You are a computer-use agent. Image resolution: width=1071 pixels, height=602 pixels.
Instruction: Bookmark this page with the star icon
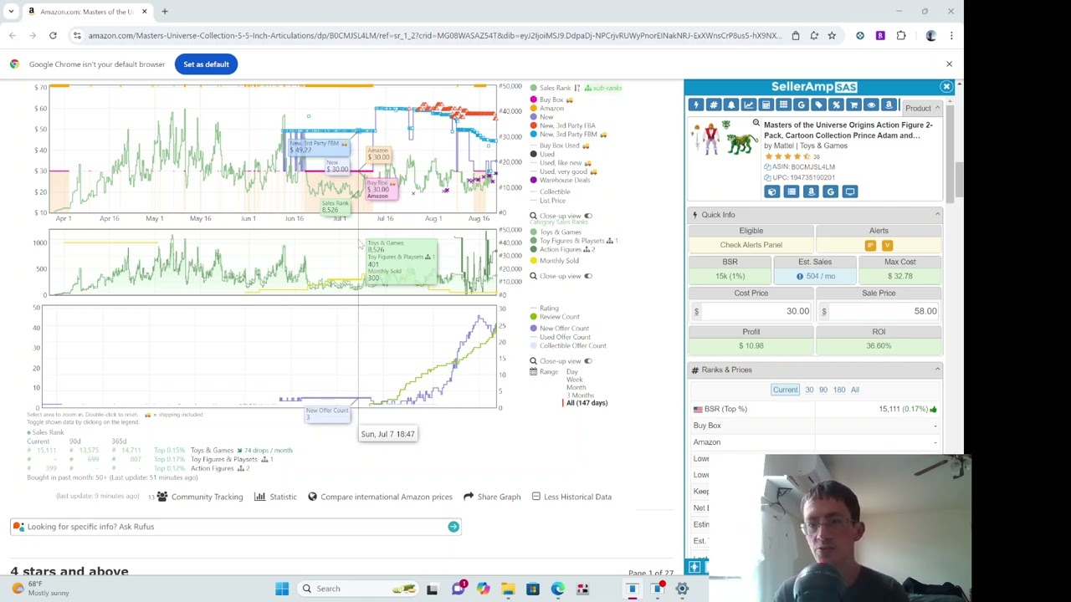point(832,35)
